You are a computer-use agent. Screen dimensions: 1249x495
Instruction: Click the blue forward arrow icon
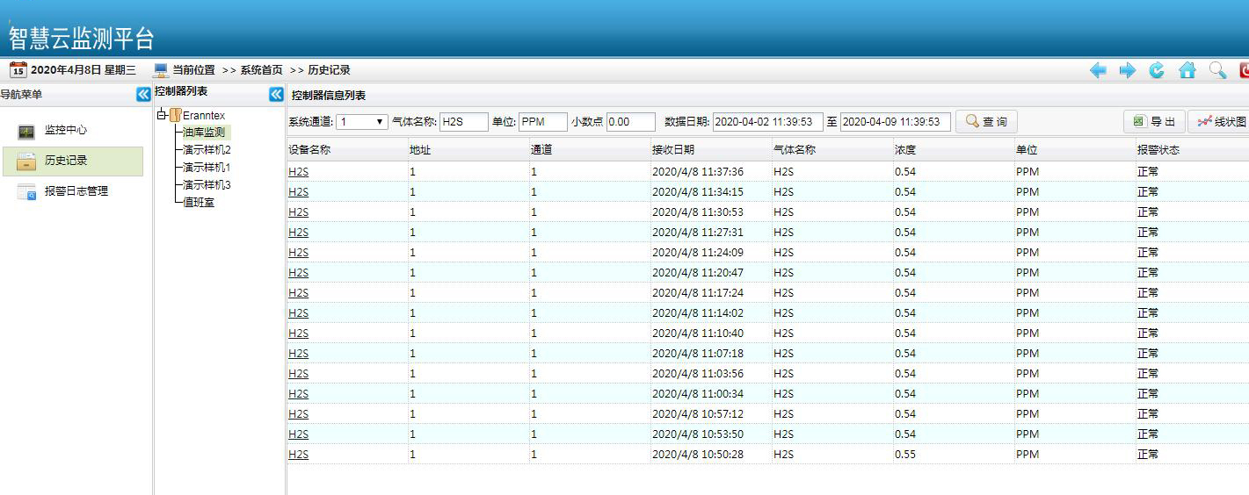click(x=1128, y=71)
